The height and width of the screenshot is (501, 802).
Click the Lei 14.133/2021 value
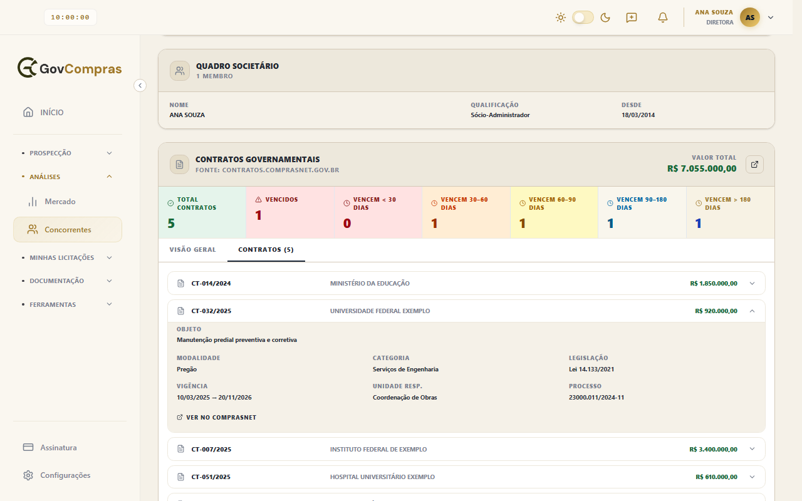(x=591, y=369)
